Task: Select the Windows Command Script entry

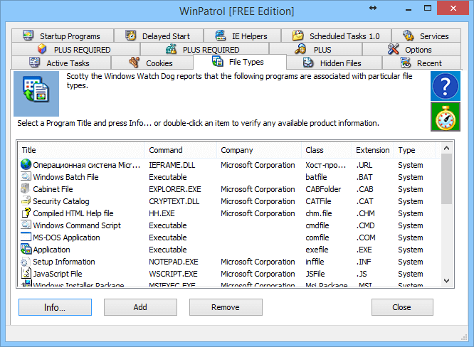Action: coord(229,225)
